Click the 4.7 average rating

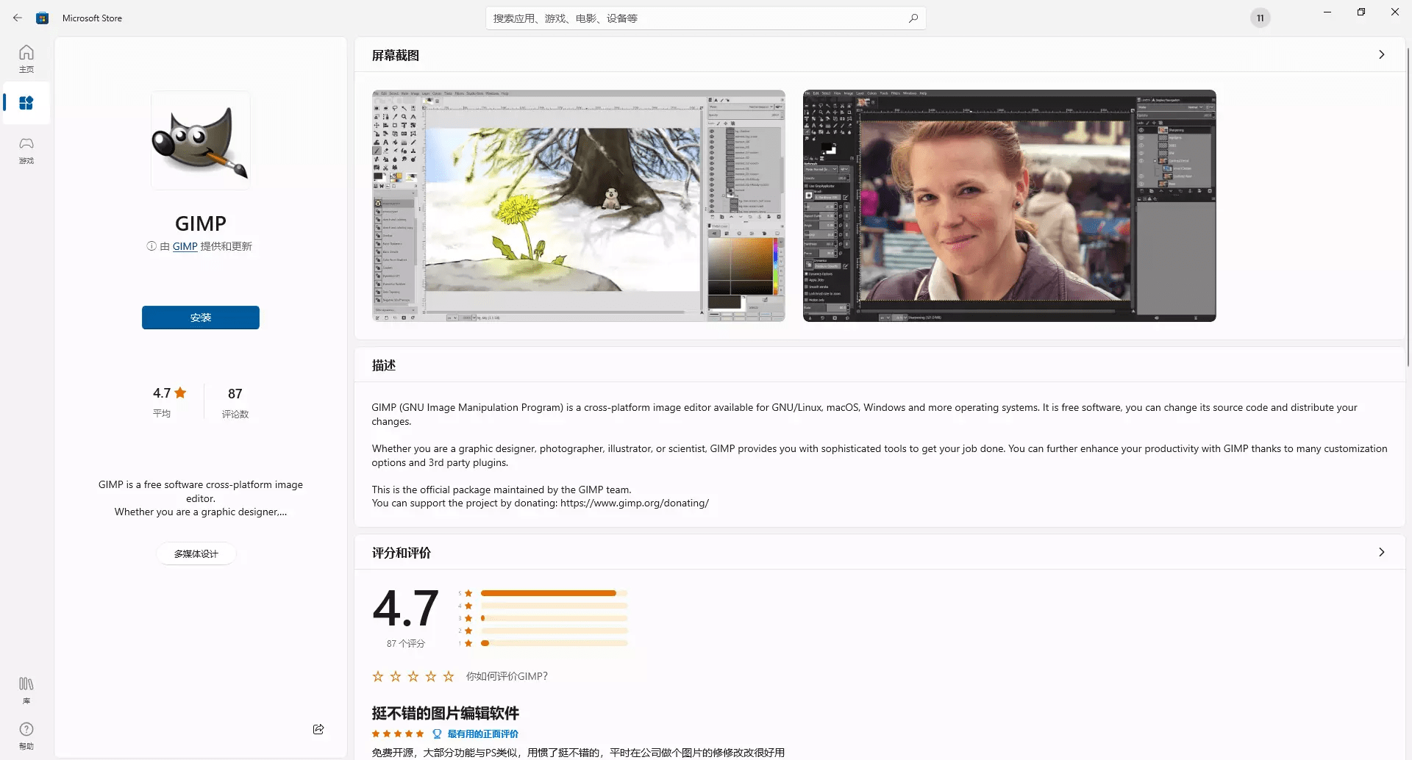point(169,393)
